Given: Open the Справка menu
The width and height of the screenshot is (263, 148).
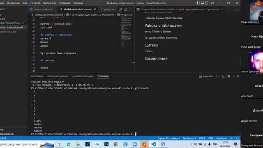Looking at the screenshot, I should [x=78, y=3].
